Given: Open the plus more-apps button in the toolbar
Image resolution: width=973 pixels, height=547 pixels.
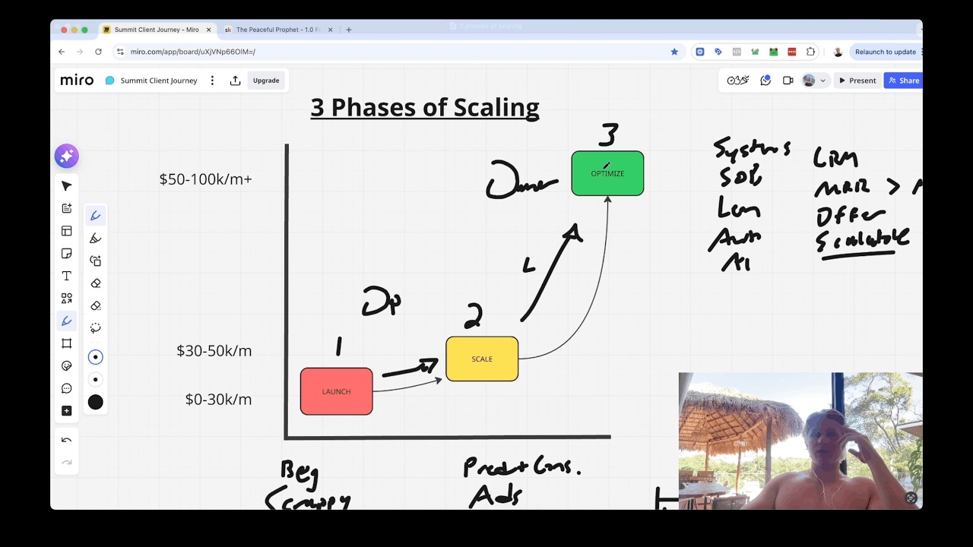Looking at the screenshot, I should [x=67, y=411].
